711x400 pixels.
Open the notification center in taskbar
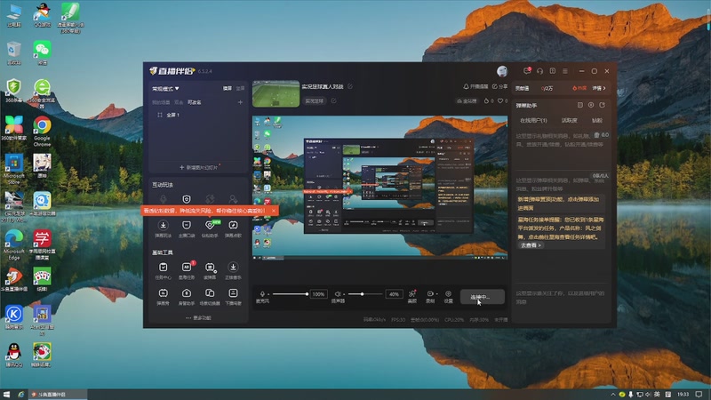click(x=699, y=394)
